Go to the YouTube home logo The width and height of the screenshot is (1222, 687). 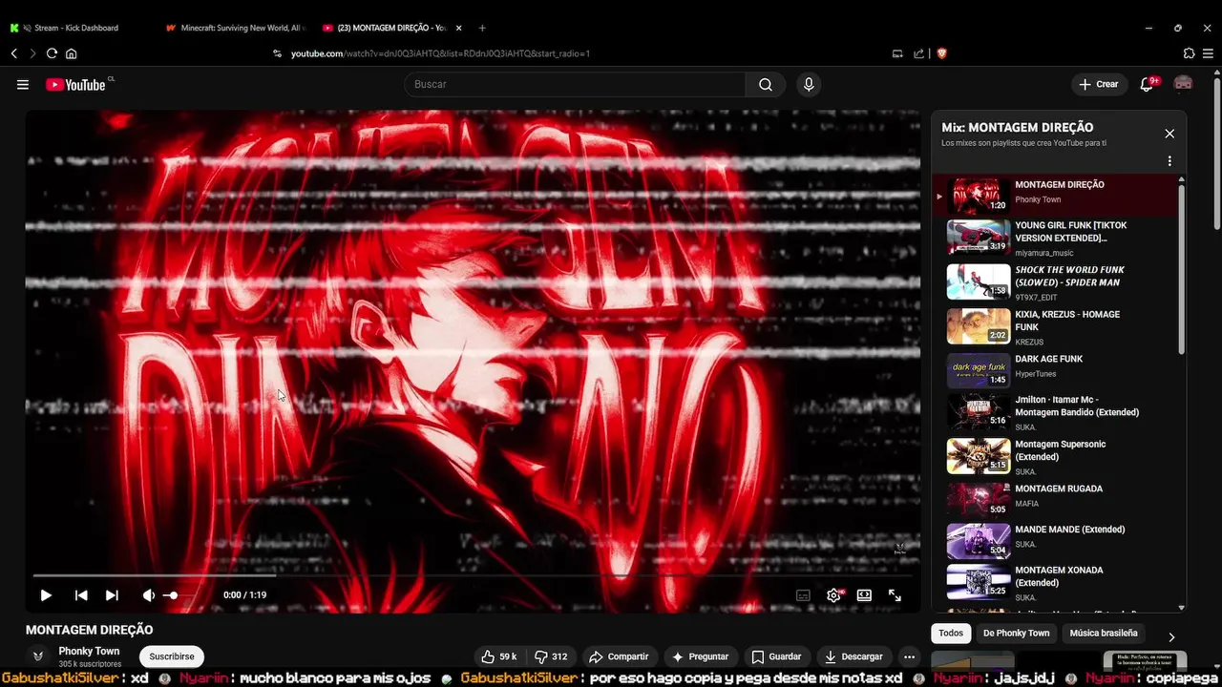click(x=75, y=84)
